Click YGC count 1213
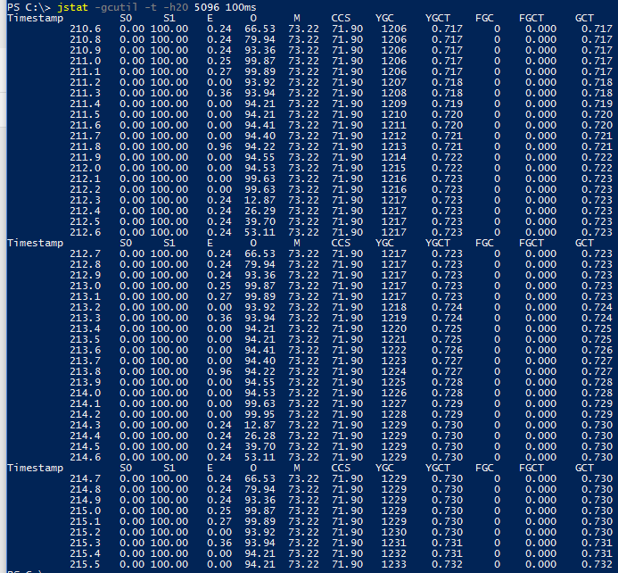This screenshot has width=618, height=573. pyautogui.click(x=394, y=146)
